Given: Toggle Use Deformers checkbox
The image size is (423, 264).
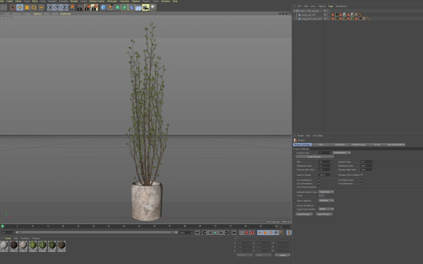Looking at the screenshot, I should click(x=362, y=184).
